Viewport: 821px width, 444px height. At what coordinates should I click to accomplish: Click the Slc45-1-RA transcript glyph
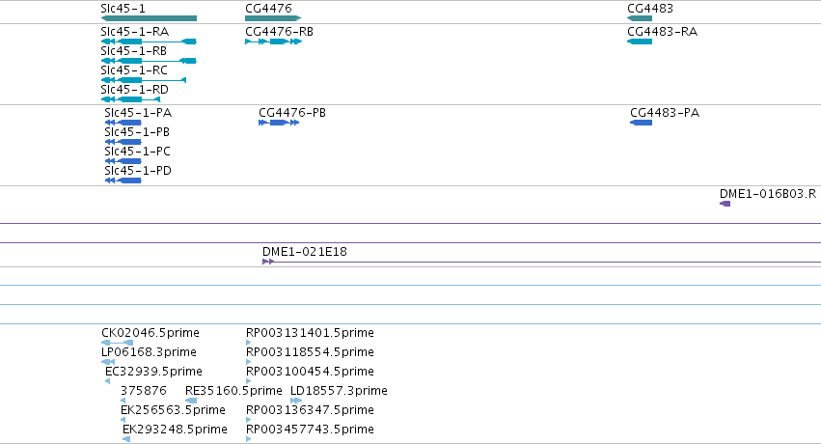149,42
